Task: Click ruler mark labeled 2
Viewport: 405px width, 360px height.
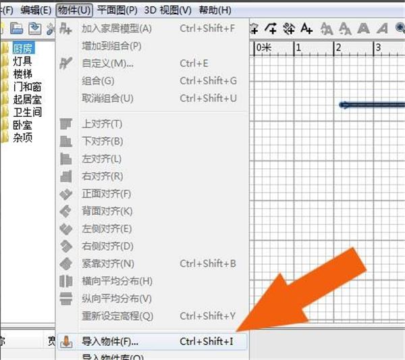Action: 338,47
